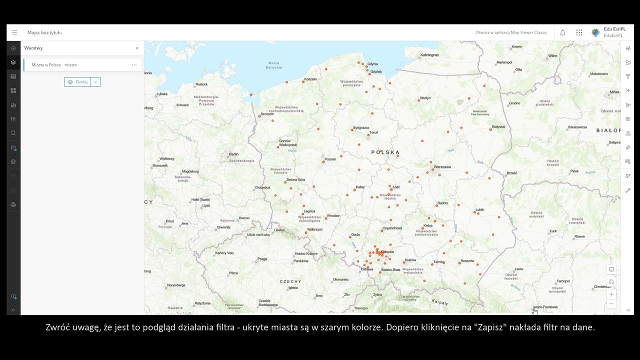Show the Legend icon in left sidebar
Viewport: 640px width, 360px height.
click(x=13, y=119)
